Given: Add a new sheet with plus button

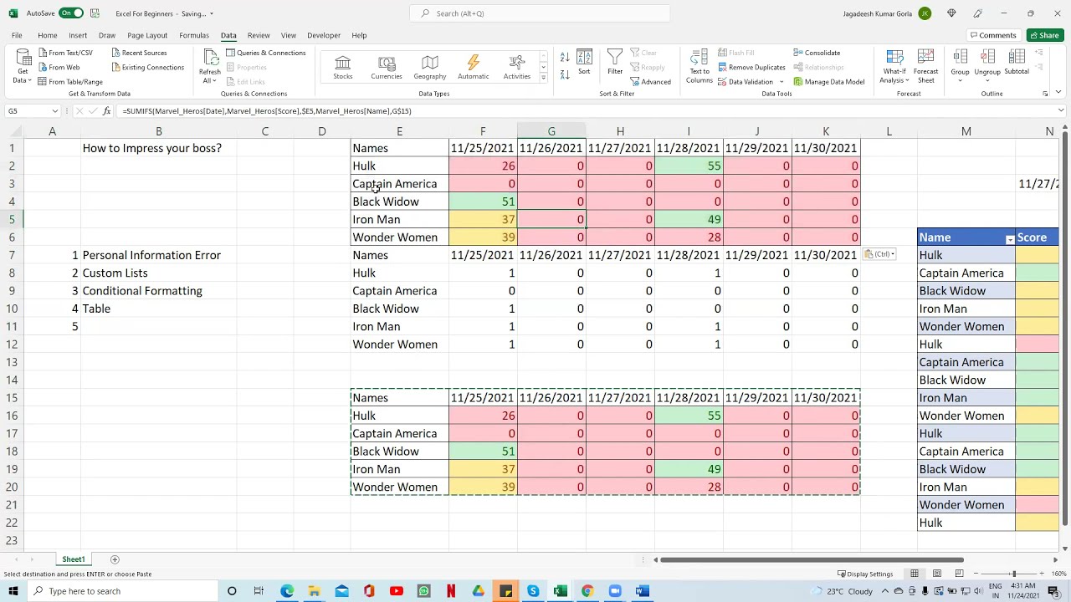Looking at the screenshot, I should click(115, 559).
